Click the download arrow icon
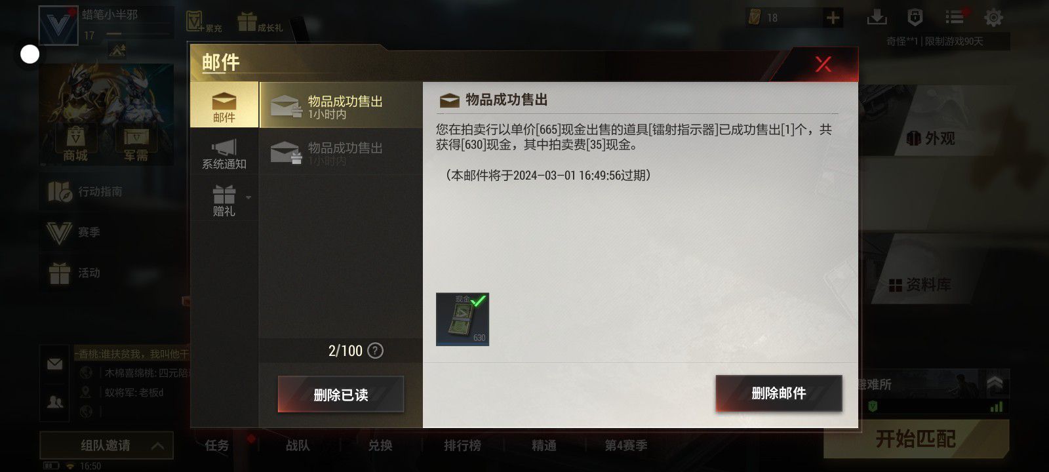Viewport: 1049px width, 472px height. click(x=877, y=18)
